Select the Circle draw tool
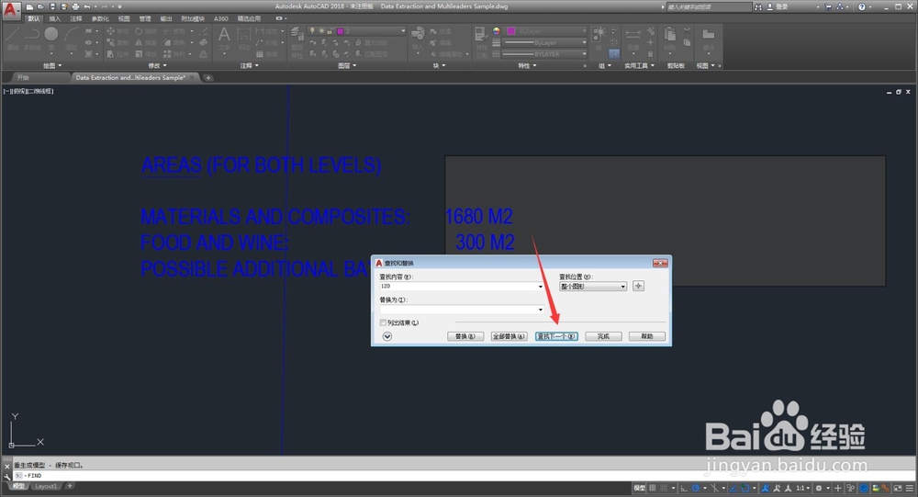Image resolution: width=918 pixels, height=497 pixels. click(51, 38)
